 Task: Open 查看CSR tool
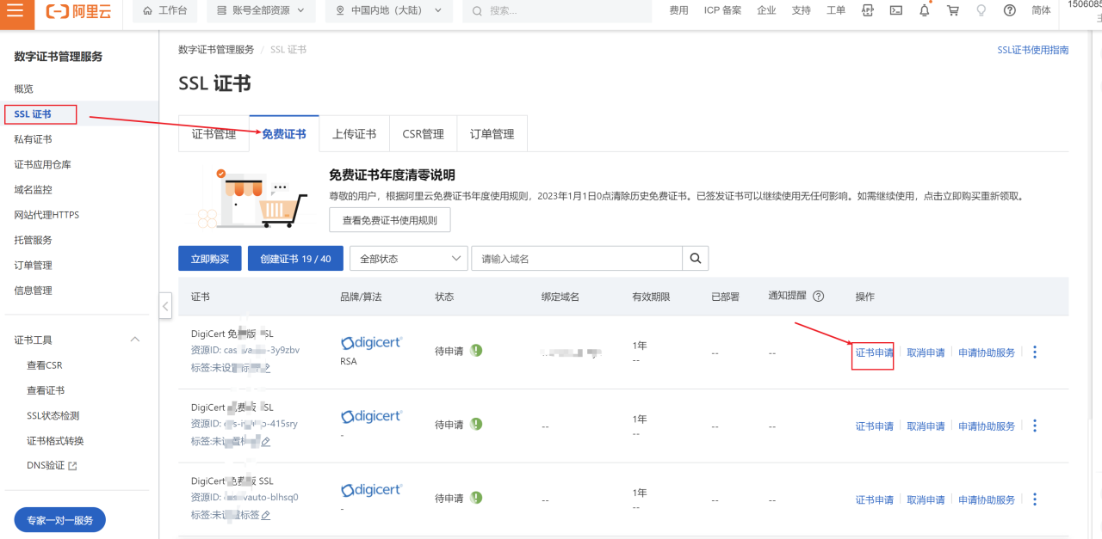[45, 365]
